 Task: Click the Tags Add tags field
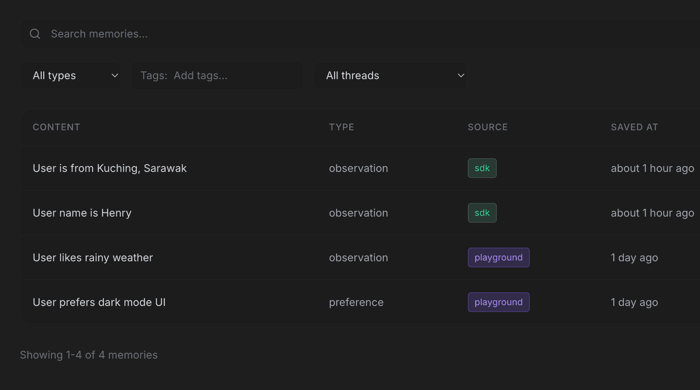[217, 76]
